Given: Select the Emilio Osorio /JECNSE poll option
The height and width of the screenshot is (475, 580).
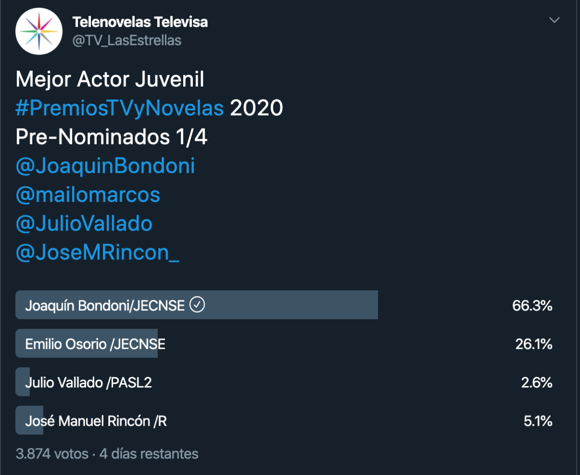Looking at the screenshot, I should tap(95, 344).
